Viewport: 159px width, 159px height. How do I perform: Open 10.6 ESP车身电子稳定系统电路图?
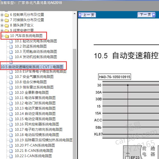pyautogui.click(x=41, y=72)
